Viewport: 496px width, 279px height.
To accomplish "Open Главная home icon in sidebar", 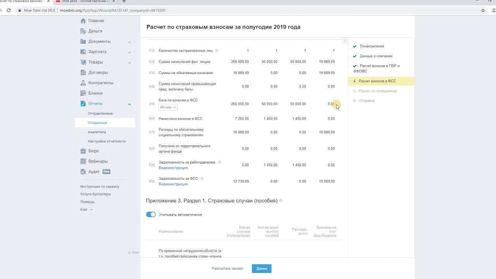I will point(83,21).
